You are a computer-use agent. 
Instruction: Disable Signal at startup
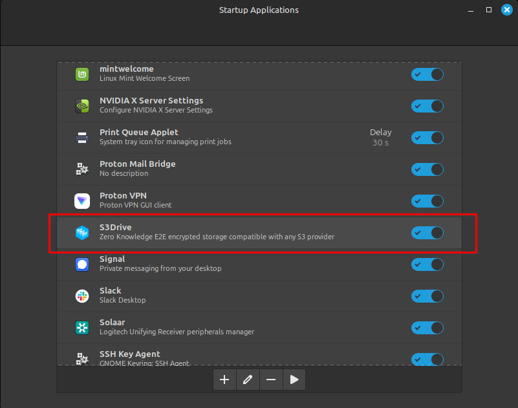click(427, 264)
